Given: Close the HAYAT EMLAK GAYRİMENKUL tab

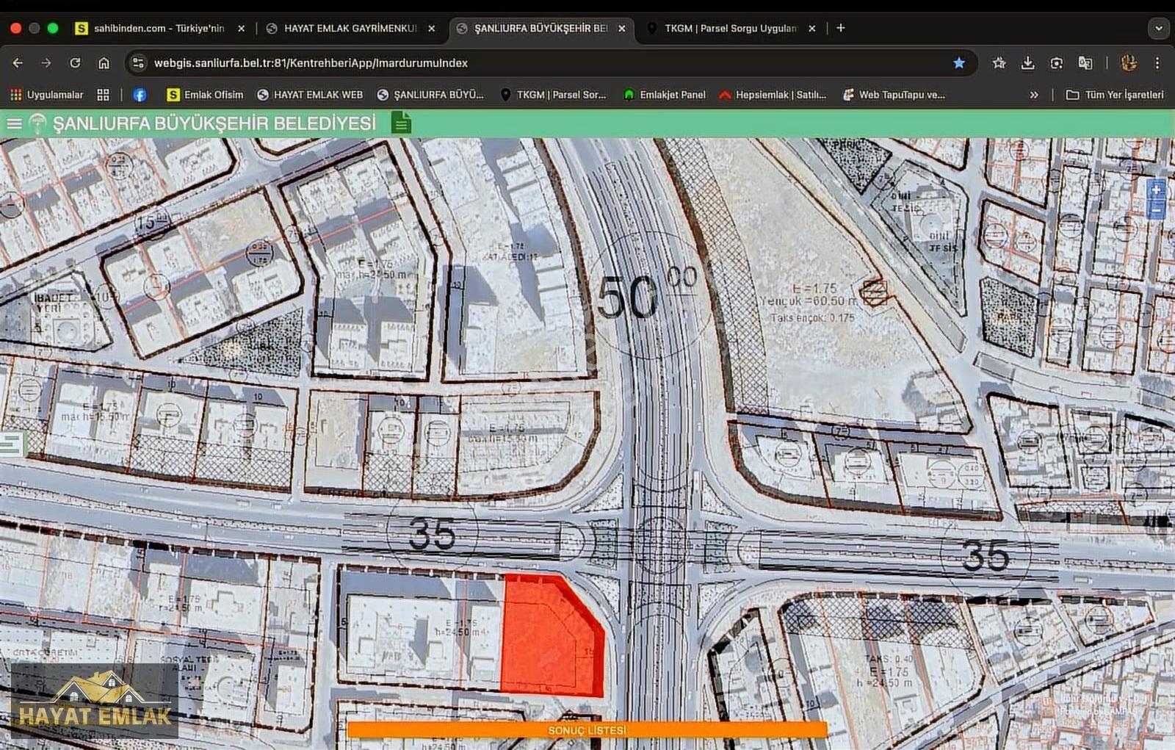Looking at the screenshot, I should click(431, 29).
